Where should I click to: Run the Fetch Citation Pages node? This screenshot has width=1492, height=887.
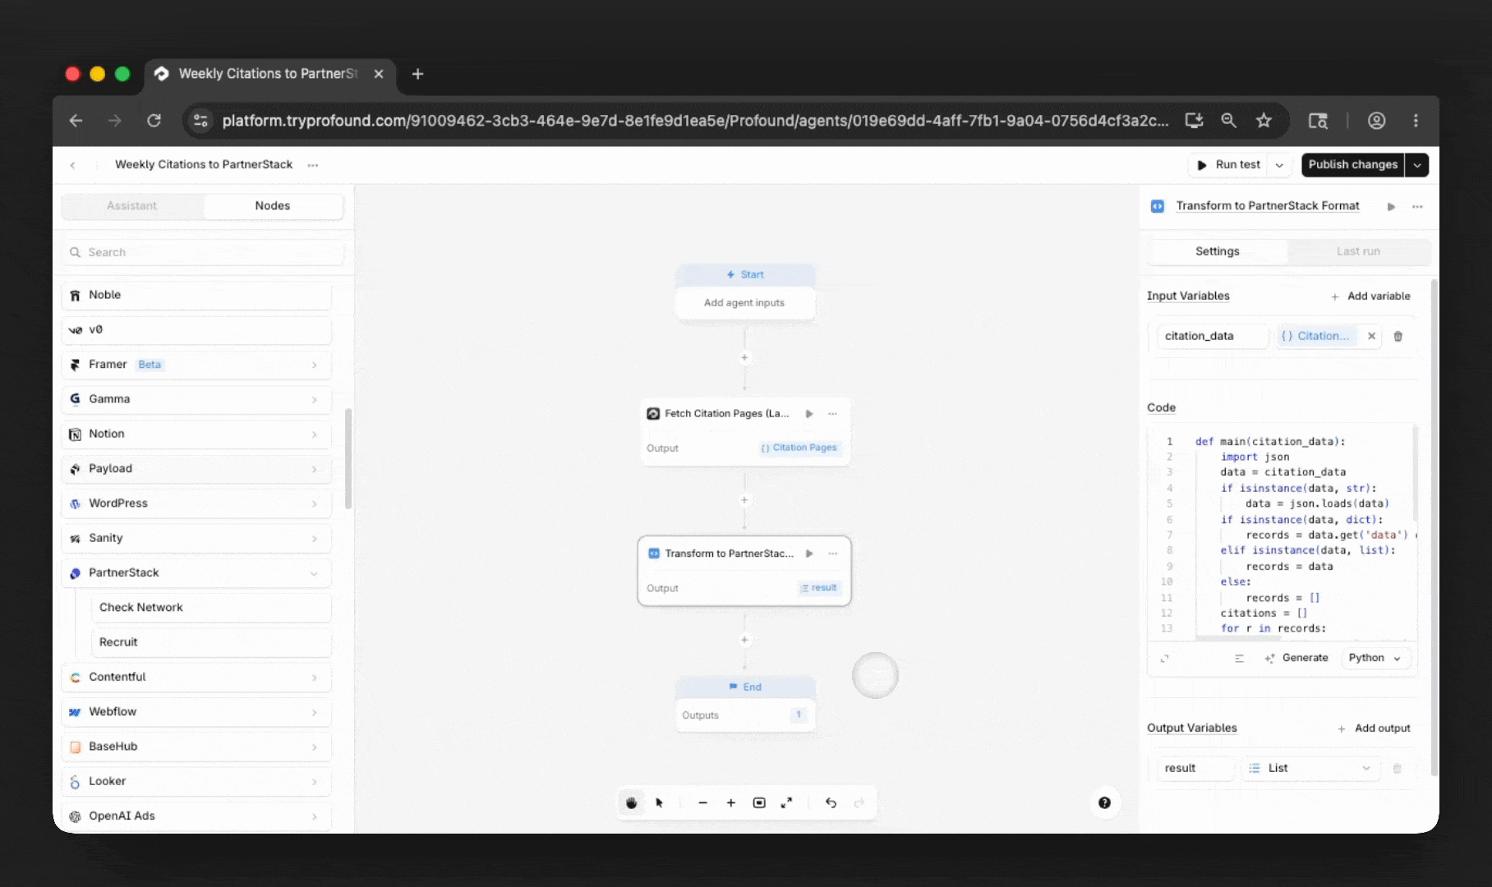tap(809, 413)
